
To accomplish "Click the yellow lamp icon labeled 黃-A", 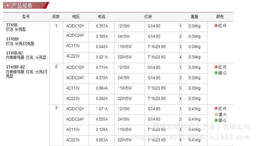I will 216,115.
